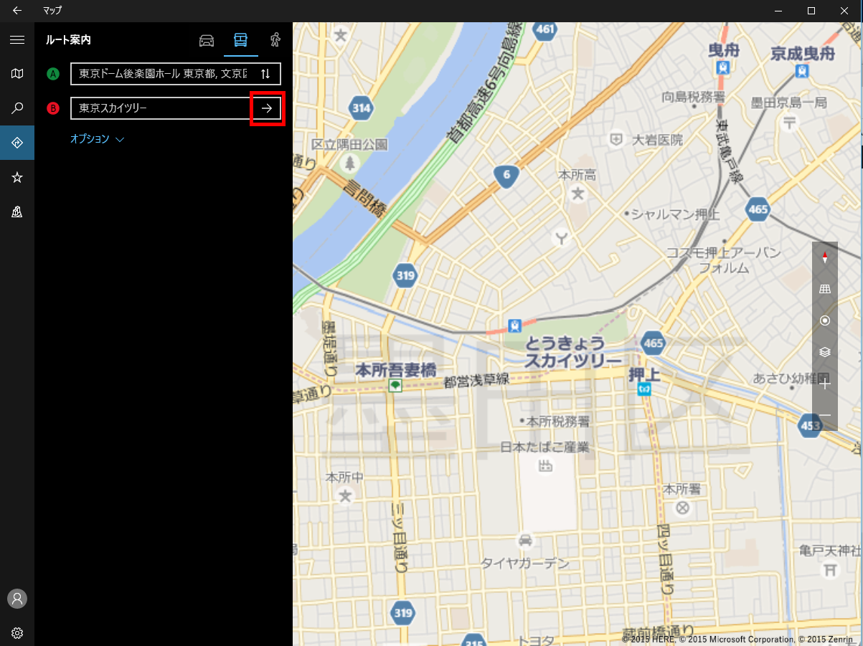This screenshot has height=646, width=863.
Task: Click the 大岩医院 hospital icon
Action: coord(616,139)
